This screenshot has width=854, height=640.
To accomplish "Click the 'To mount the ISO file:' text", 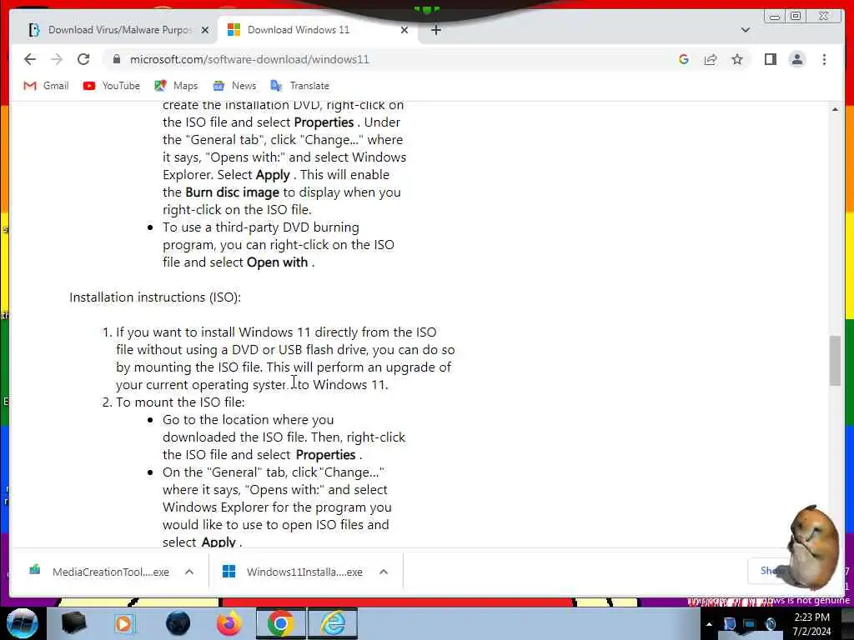I will click(x=180, y=402).
